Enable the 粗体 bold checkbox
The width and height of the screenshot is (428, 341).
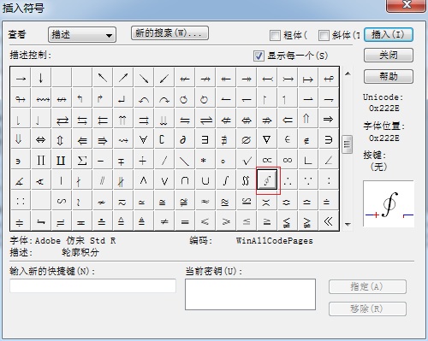275,35
